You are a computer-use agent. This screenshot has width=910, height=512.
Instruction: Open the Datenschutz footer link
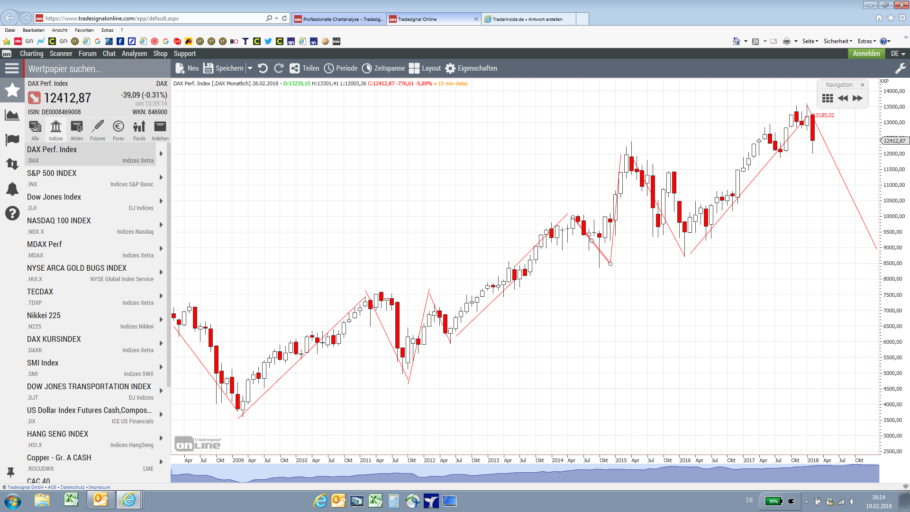click(73, 487)
